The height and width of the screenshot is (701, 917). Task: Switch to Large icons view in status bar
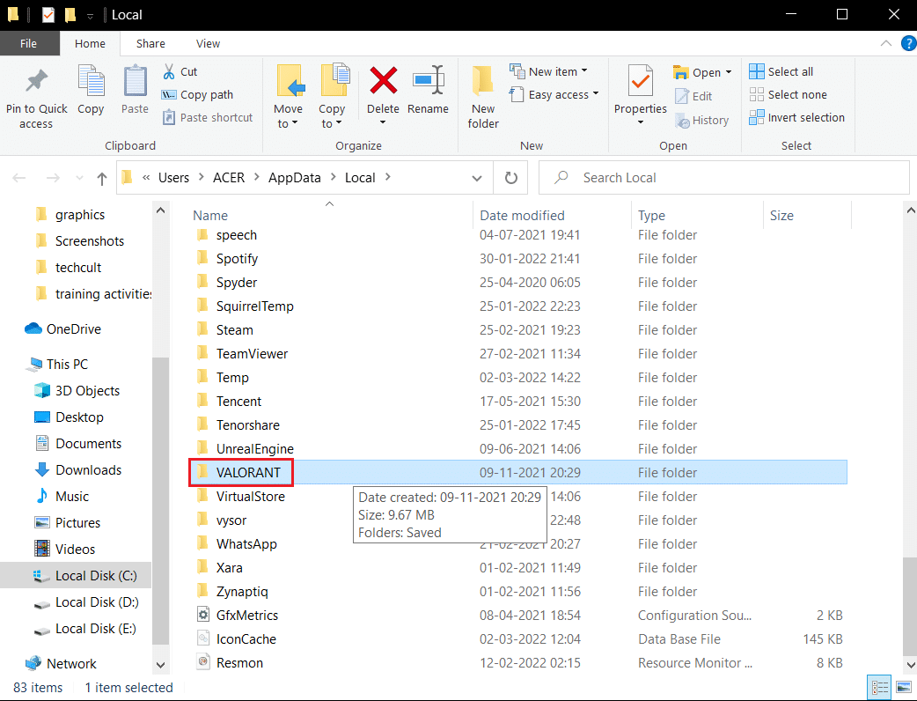tap(902, 687)
